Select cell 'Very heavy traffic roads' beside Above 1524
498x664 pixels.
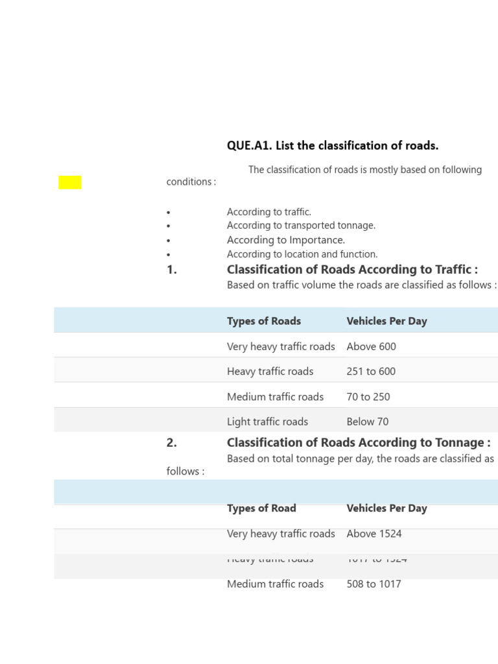pyautogui.click(x=281, y=534)
